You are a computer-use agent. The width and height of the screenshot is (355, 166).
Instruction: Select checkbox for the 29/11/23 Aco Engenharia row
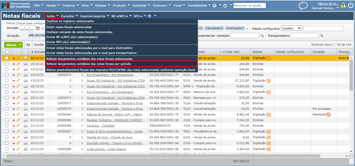[x=7, y=92]
